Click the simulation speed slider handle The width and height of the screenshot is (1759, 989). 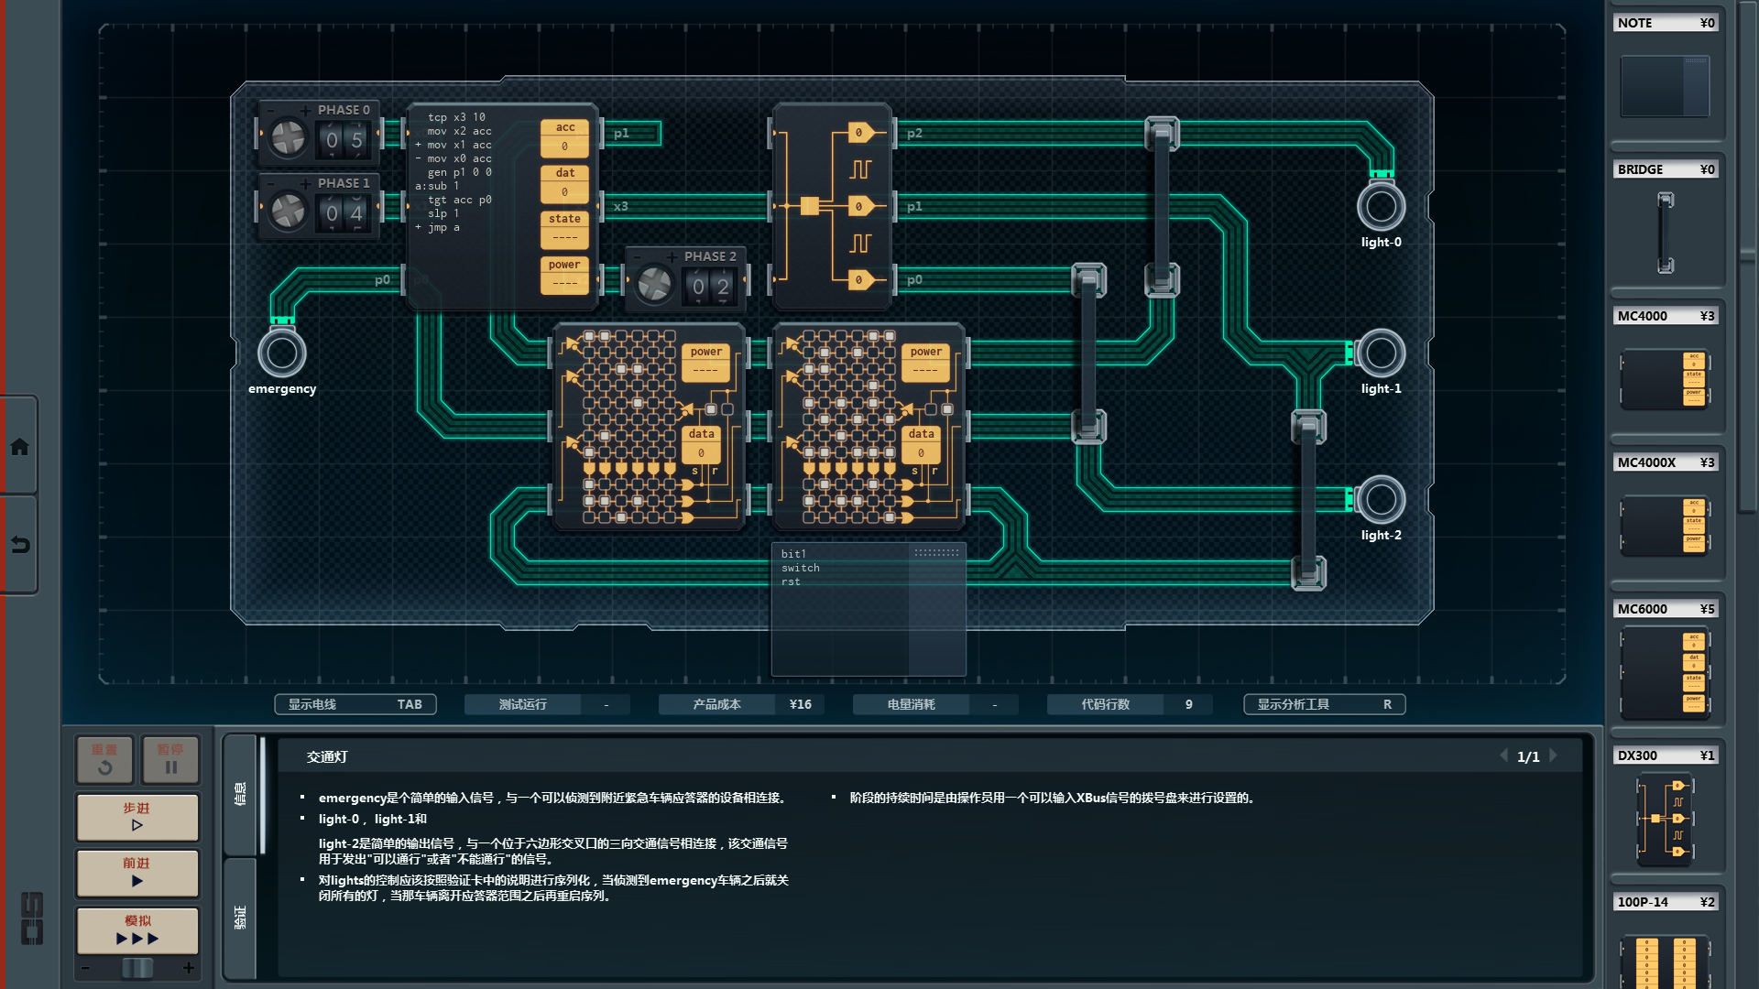point(137,968)
